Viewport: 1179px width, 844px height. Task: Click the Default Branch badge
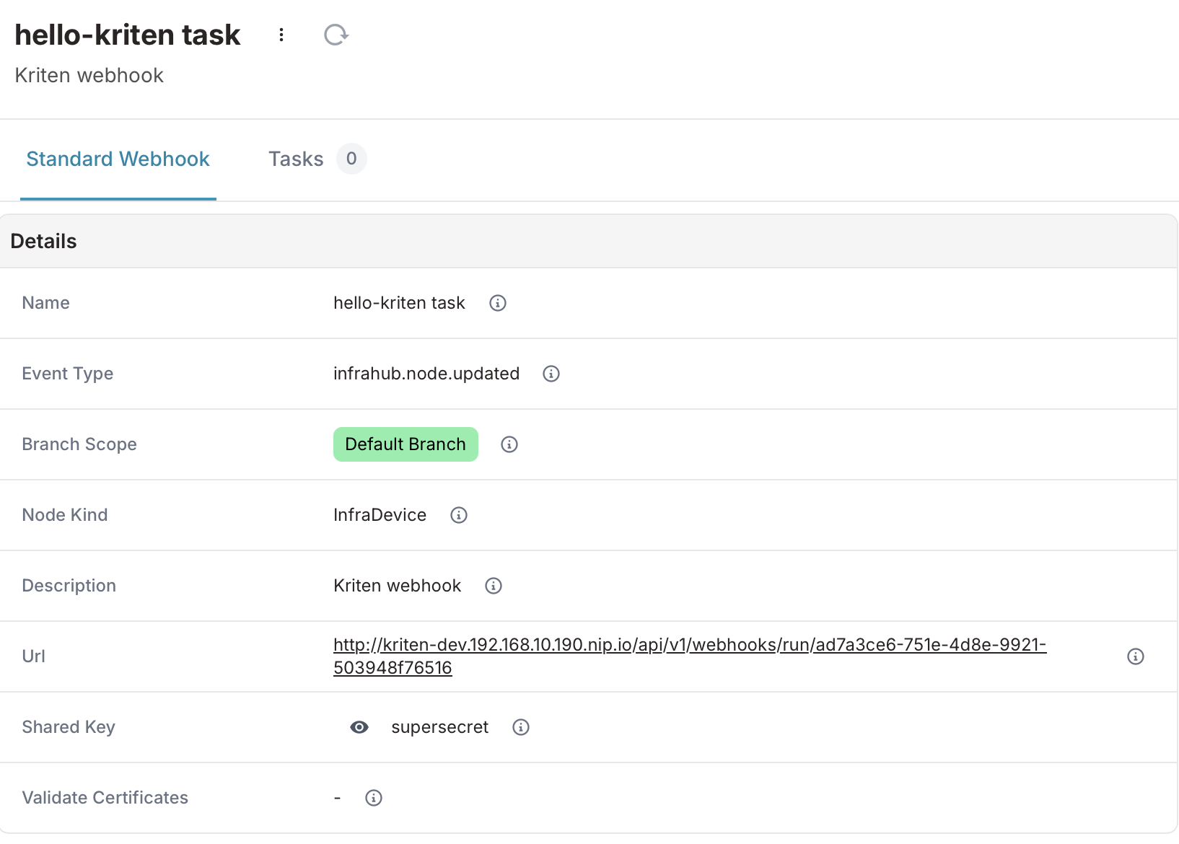coord(406,444)
